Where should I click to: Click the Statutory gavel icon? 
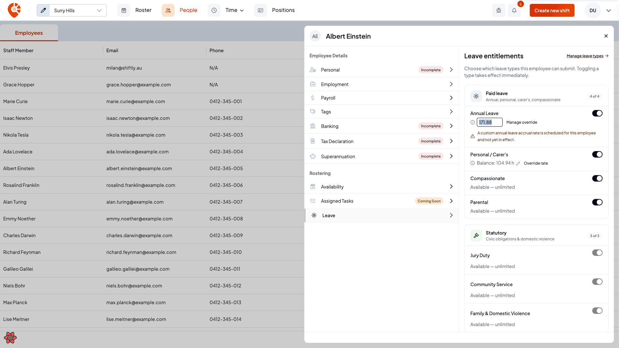point(476,236)
